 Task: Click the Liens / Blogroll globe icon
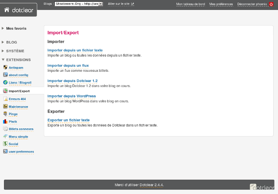pyautogui.click(x=5, y=82)
